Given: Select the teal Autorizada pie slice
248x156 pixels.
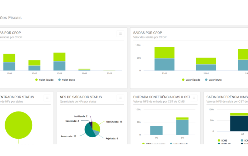Looking at the screenshot, I should point(89,131).
